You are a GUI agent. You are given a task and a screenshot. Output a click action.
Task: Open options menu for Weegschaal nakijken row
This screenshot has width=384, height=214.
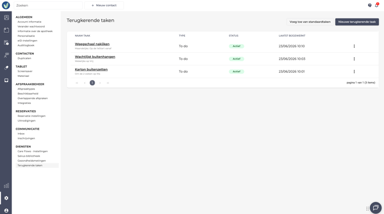pyautogui.click(x=354, y=46)
